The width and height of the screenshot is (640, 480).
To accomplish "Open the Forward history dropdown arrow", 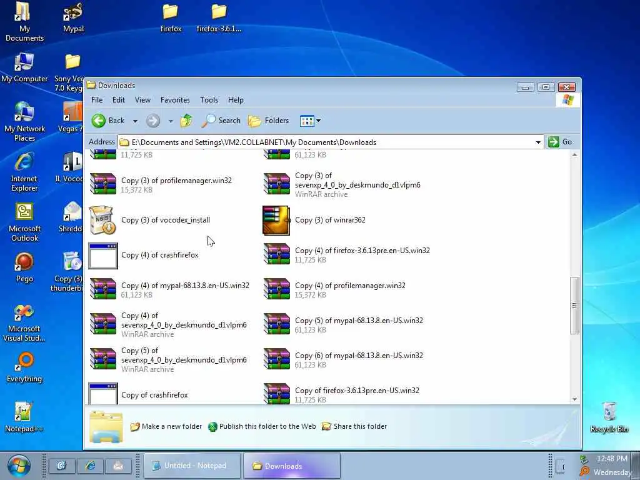I will point(171,121).
